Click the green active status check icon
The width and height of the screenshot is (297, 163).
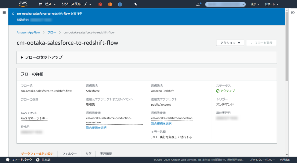tap(217, 91)
